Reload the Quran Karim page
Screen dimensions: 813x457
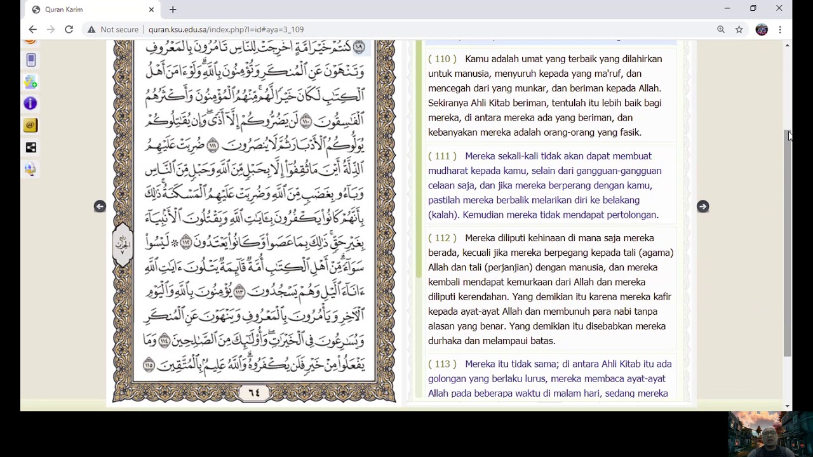(x=69, y=29)
